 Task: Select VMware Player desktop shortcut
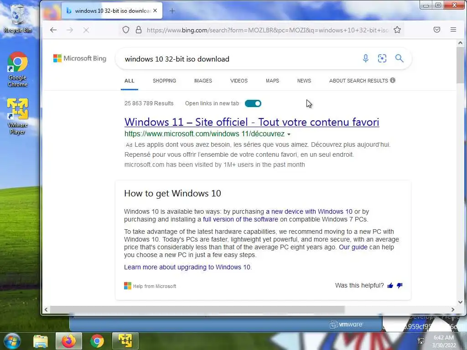(18, 117)
